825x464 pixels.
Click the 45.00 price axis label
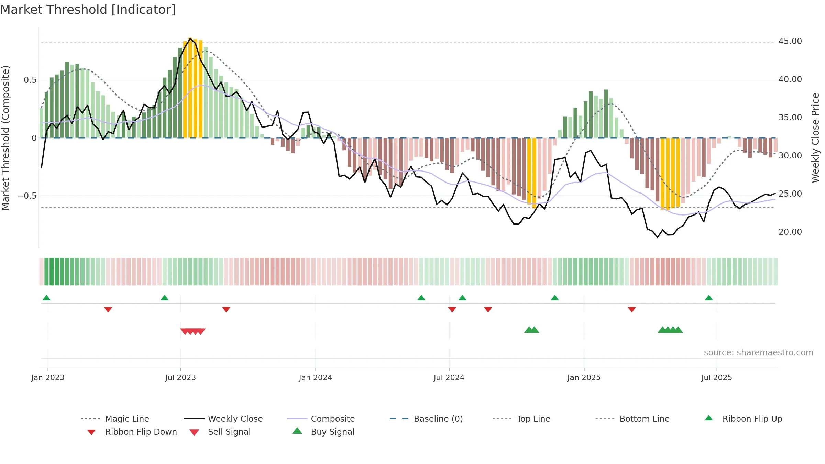(790, 41)
